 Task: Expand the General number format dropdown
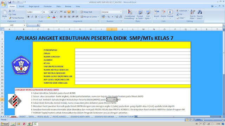pyautogui.click(x=121, y=12)
